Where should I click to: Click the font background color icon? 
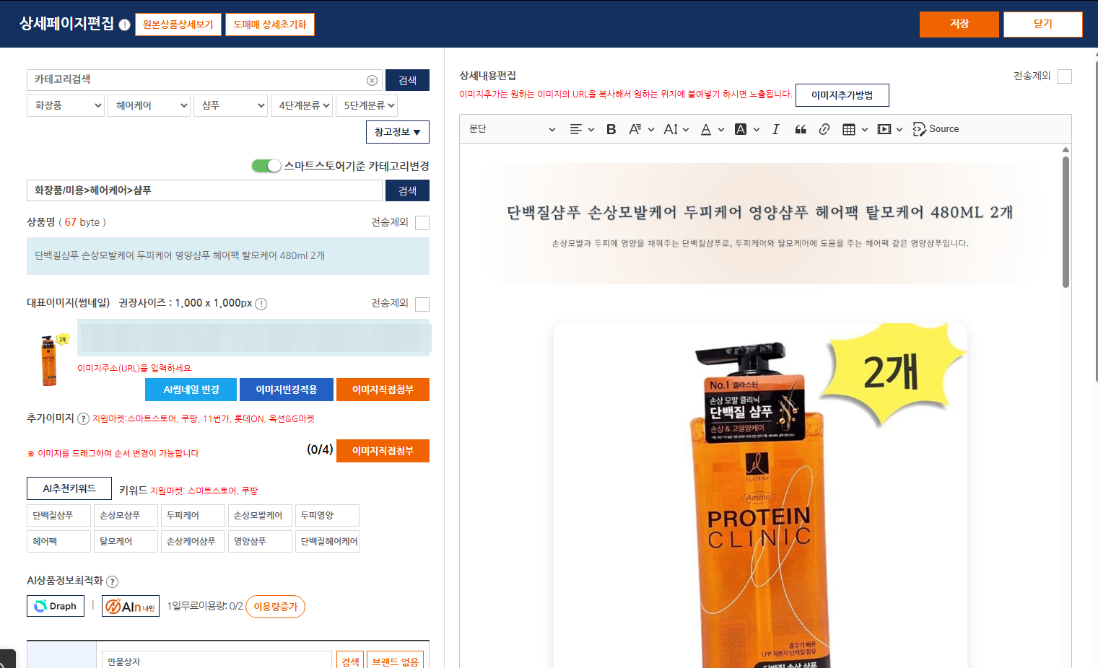coord(741,129)
